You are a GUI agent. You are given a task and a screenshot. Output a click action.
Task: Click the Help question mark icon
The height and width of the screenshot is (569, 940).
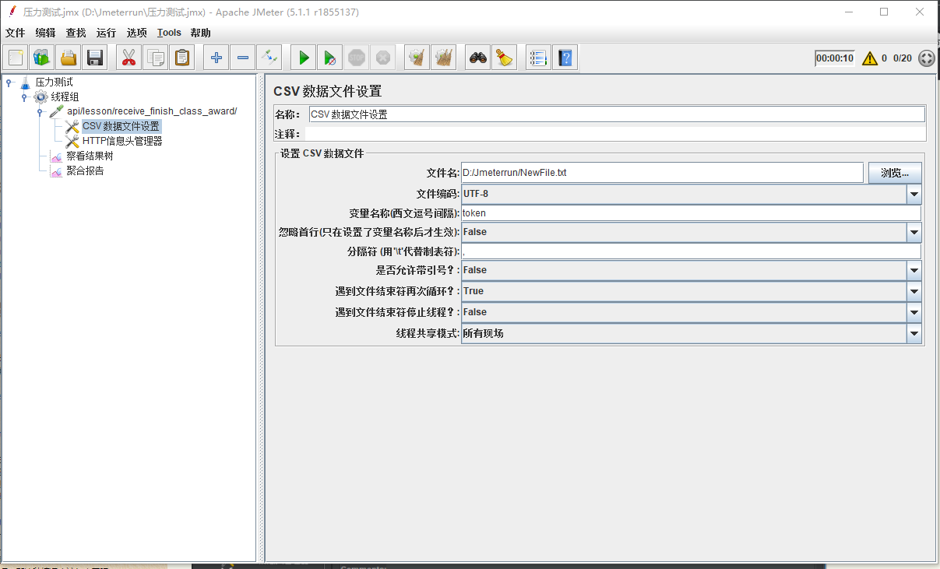point(565,58)
